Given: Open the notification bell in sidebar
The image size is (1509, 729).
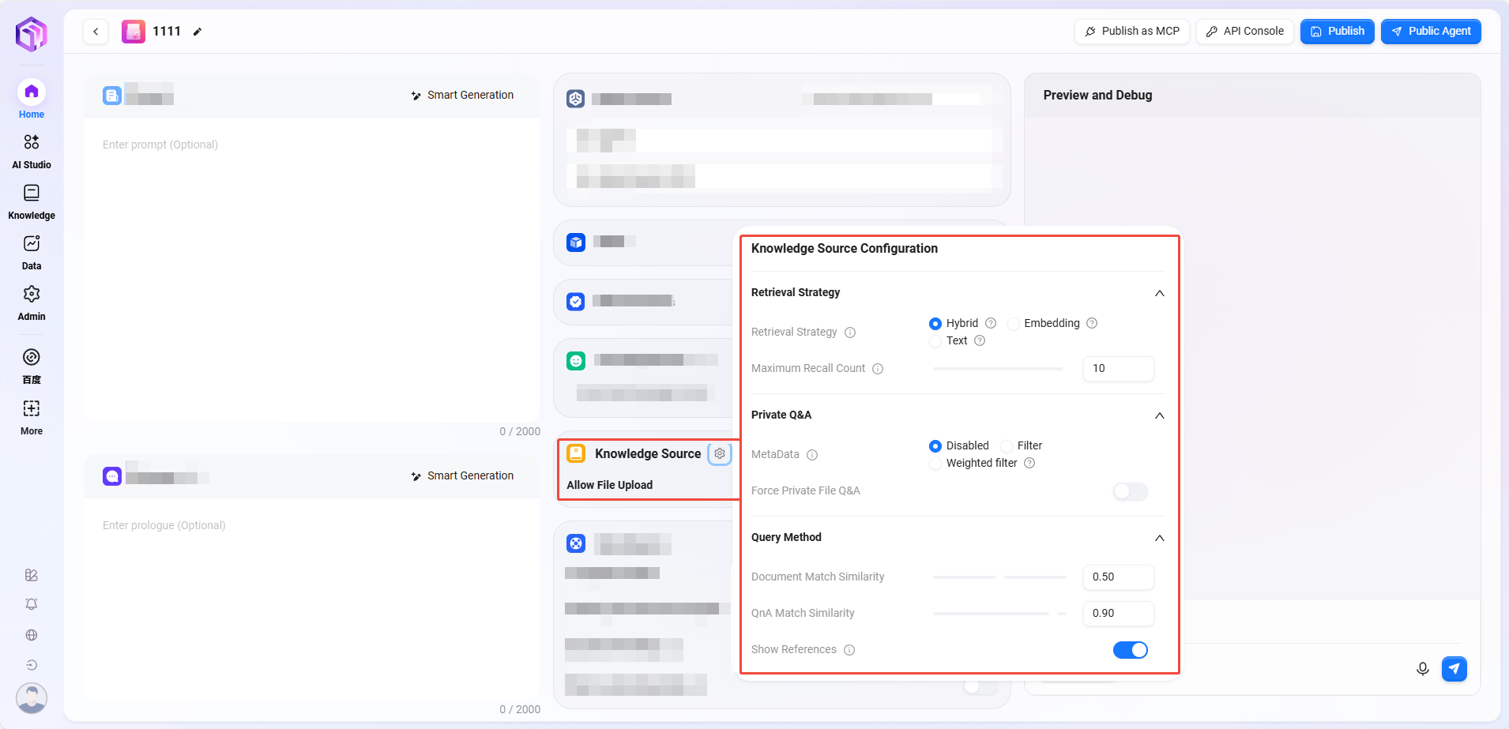Looking at the screenshot, I should click(32, 604).
